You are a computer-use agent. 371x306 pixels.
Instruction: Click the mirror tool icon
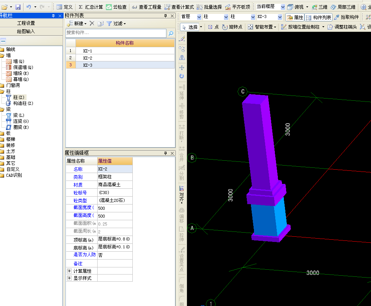pos(182,58)
